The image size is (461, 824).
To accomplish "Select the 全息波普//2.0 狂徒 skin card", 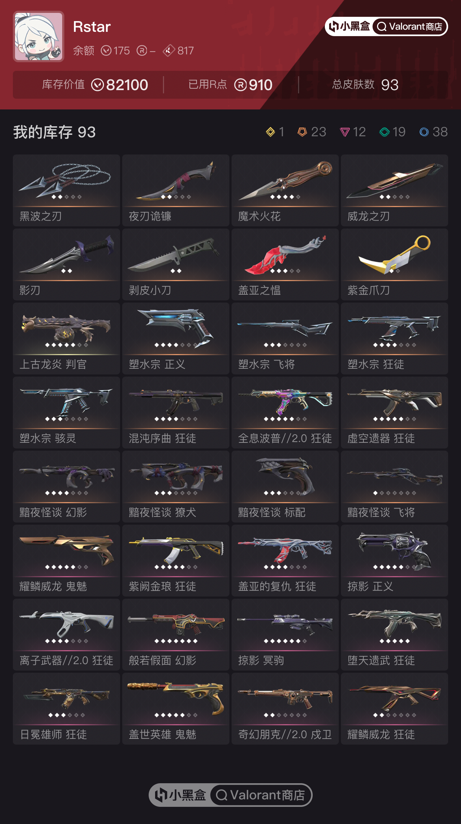I will 285,412.
